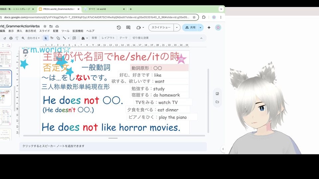
Task: Click the move-to-folder icon beside the title
Action: [51, 26]
